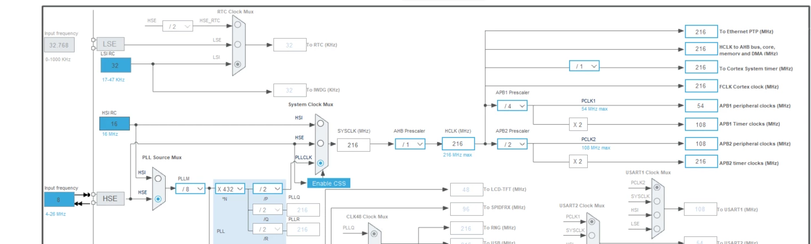This screenshot has width=811, height=244.
Task: Click PLLQ output value box 216
Action: 303,210
